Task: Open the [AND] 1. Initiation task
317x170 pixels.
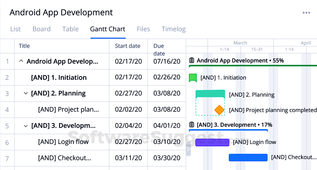Action: click(x=59, y=78)
